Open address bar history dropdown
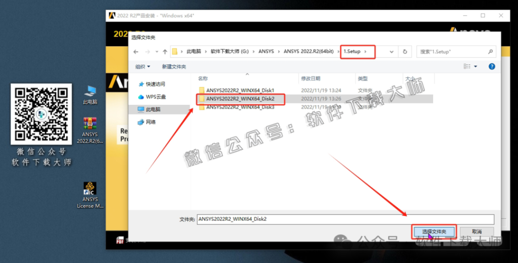This screenshot has height=263, width=518. [392, 52]
